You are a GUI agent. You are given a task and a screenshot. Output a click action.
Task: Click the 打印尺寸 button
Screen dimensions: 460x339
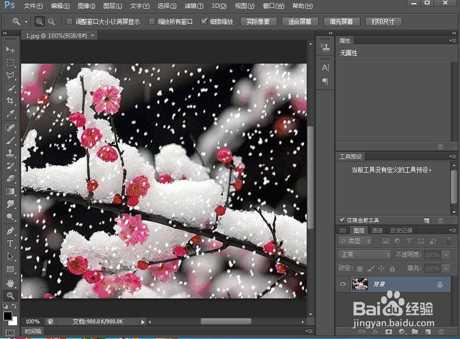click(x=384, y=22)
